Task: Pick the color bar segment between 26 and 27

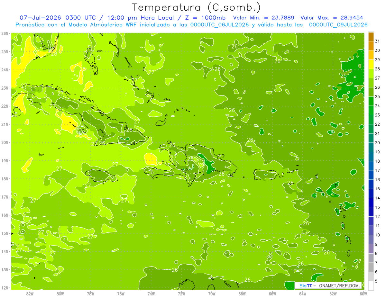Action: click(x=371, y=83)
